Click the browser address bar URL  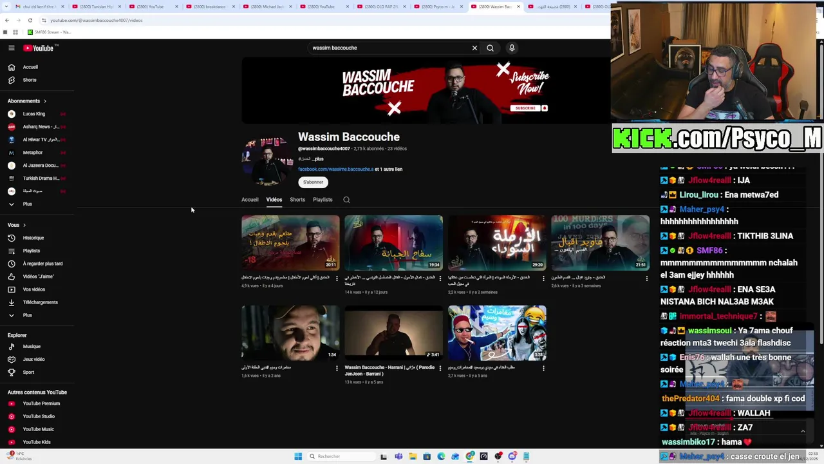[97, 20]
